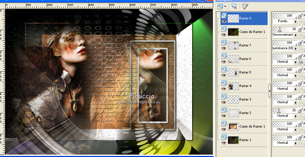This screenshot has width=305, height=157.
Task: Click the chain link icon on Raster 1 row
Action: [x=300, y=138]
